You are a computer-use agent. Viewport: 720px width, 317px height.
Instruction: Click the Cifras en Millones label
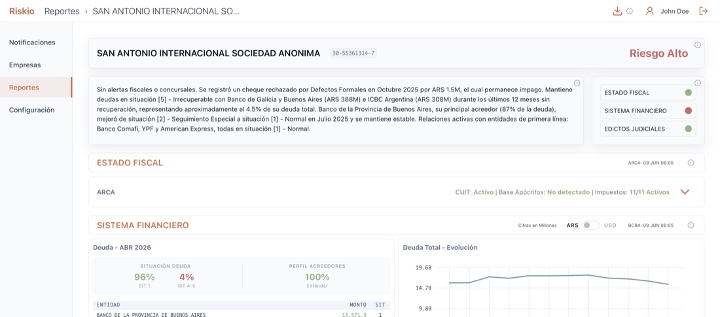tap(537, 225)
